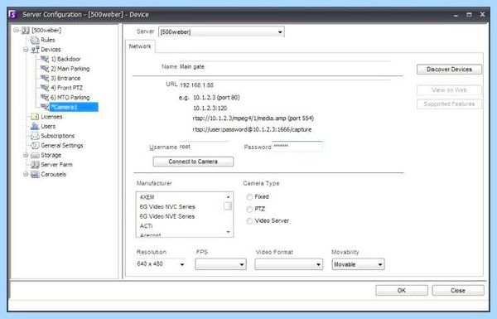Select the PTZ camera type
The image size is (497, 319).
point(249,210)
